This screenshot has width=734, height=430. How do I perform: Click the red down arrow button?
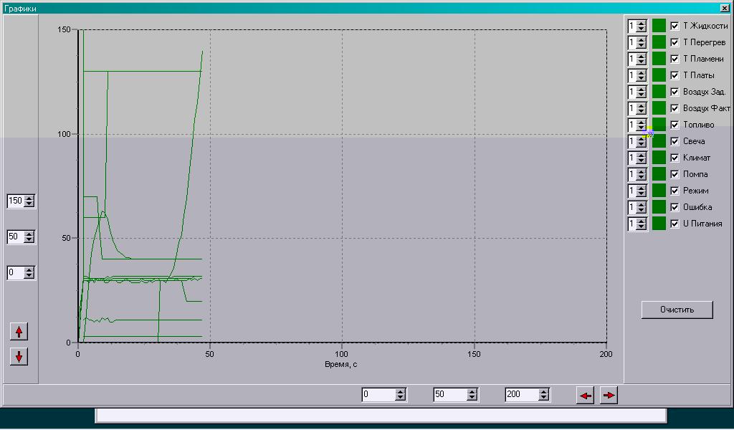(19, 356)
